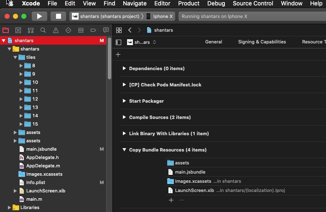Open the Project navigator folder icon
Screen dimensions: 326x212
tap(5, 30)
